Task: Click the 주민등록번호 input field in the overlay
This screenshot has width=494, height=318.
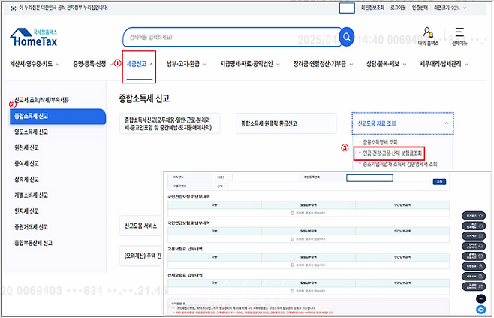Action: click(x=369, y=178)
